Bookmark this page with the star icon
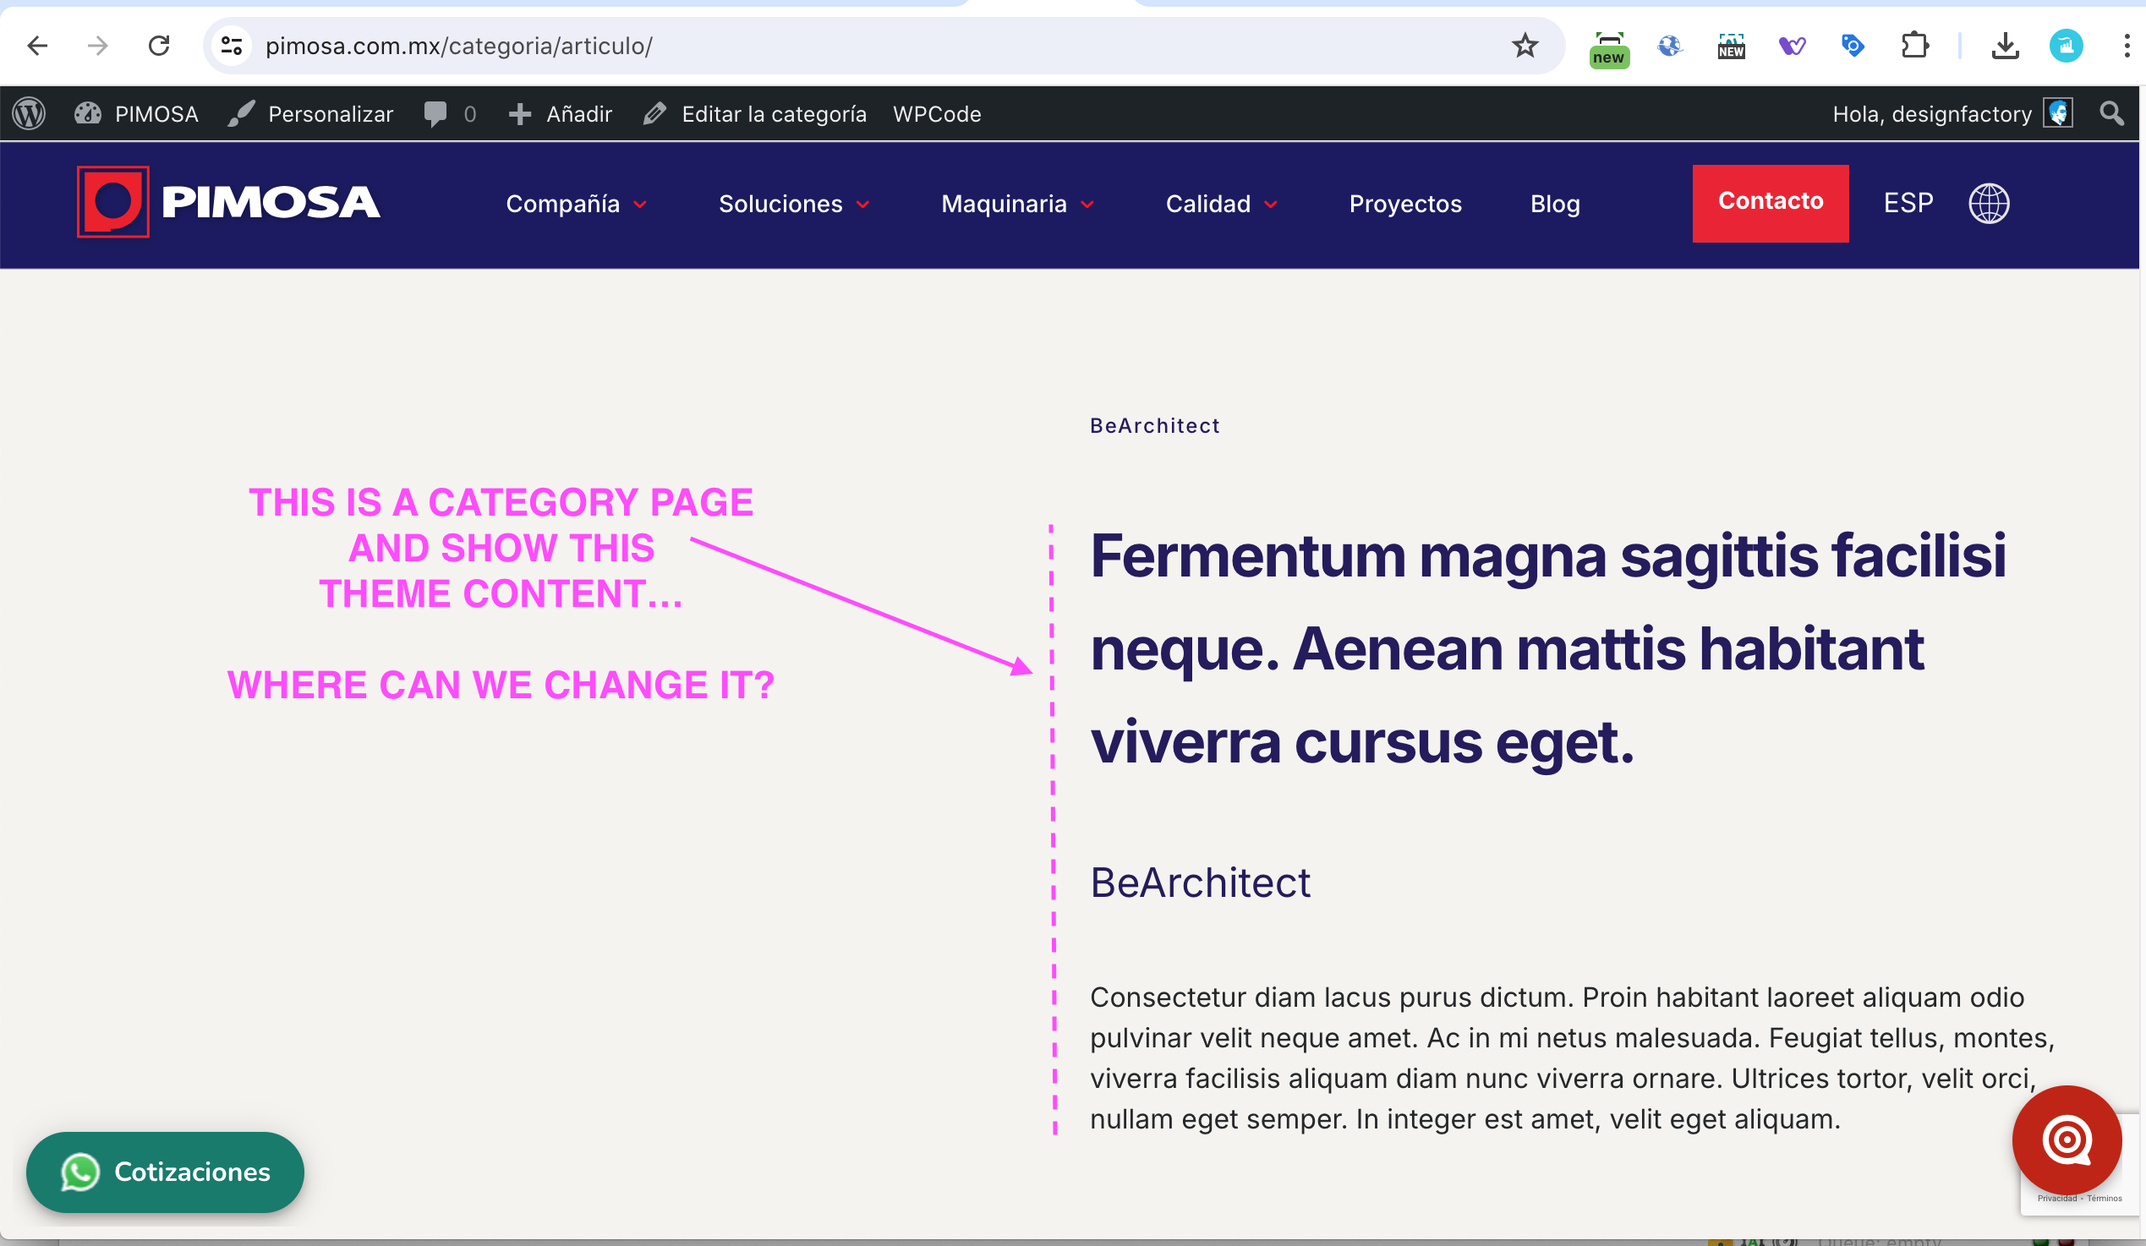 tap(1525, 46)
